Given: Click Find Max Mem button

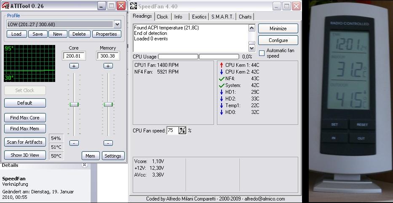Looking at the screenshot, I should coord(25,129).
